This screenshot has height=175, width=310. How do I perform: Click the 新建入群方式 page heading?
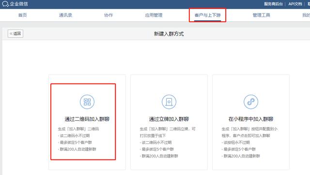[169, 34]
